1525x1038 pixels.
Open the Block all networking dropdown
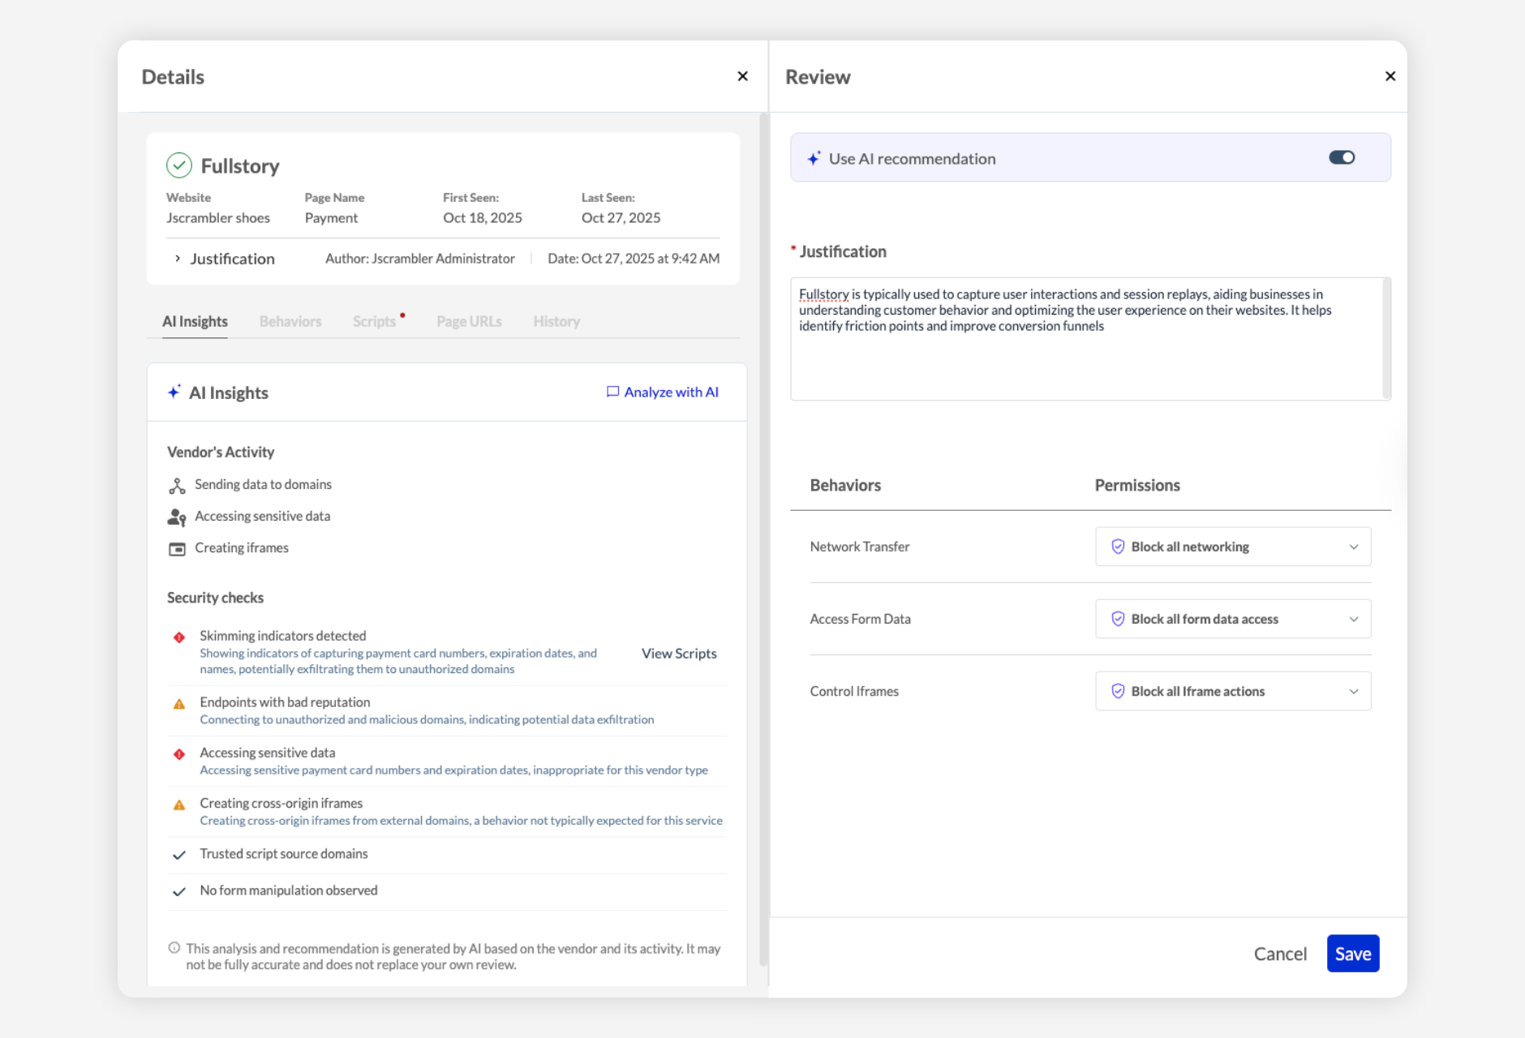1353,547
